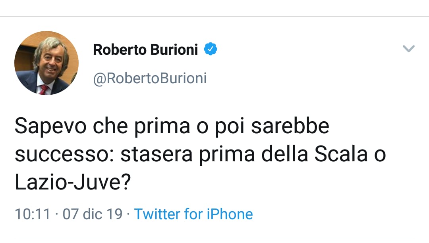
Task: Click the word "della" in the tweet
Action: click(284, 155)
